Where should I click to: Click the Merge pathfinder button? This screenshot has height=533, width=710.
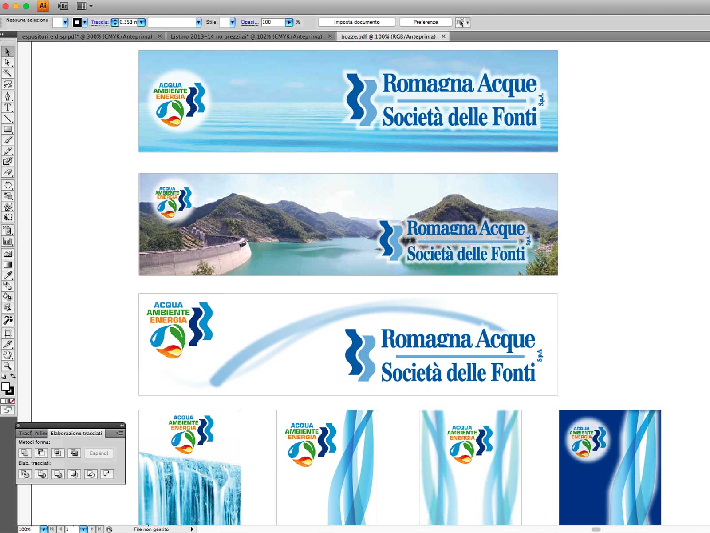point(58,474)
